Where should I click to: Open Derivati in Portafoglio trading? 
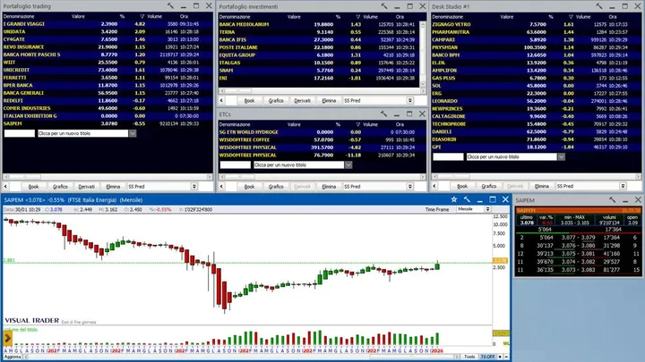(86, 186)
